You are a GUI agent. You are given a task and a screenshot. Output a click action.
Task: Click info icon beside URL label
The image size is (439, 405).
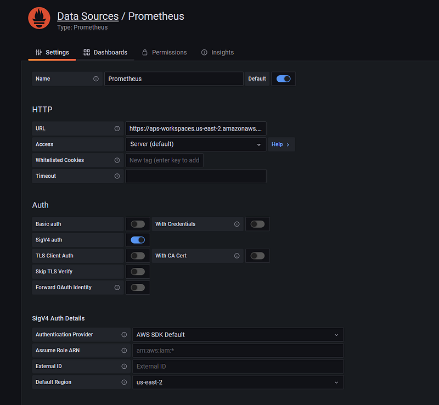[x=117, y=128]
